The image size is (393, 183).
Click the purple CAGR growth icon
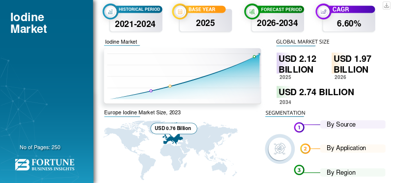(x=323, y=11)
